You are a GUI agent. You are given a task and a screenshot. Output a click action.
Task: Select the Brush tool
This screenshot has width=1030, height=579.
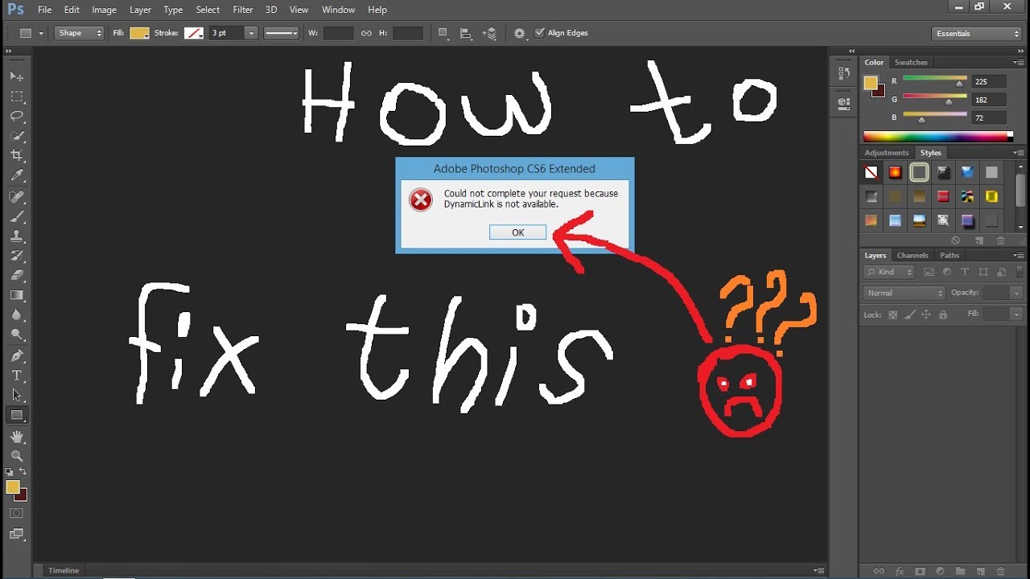[16, 217]
